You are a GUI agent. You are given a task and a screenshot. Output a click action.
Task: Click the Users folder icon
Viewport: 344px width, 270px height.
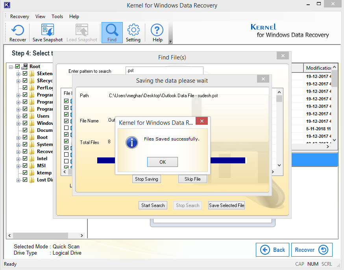pyautogui.click(x=32, y=116)
